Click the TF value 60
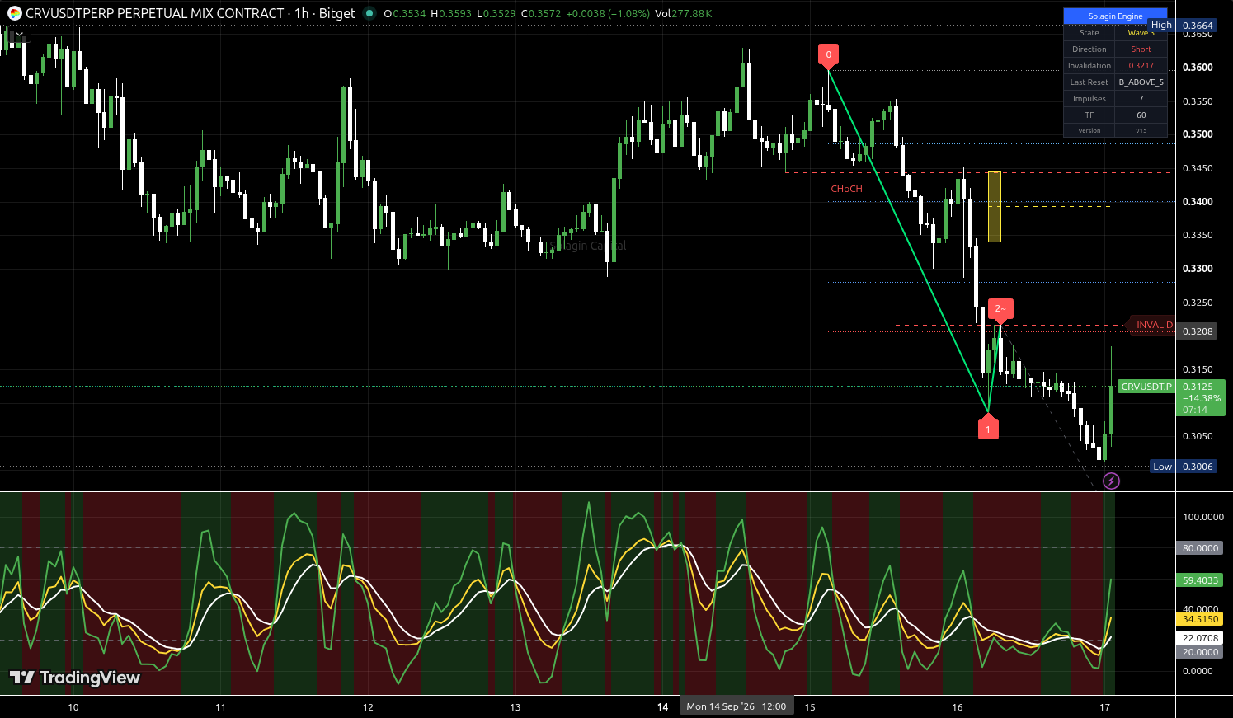The height and width of the screenshot is (718, 1233). tap(1141, 115)
